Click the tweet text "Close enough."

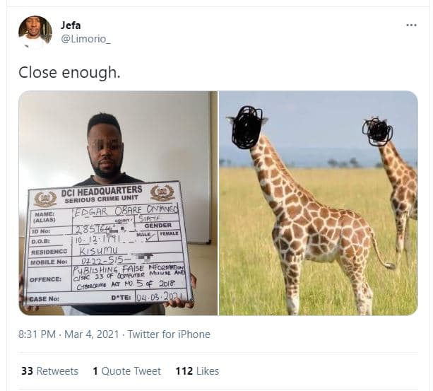tap(69, 72)
